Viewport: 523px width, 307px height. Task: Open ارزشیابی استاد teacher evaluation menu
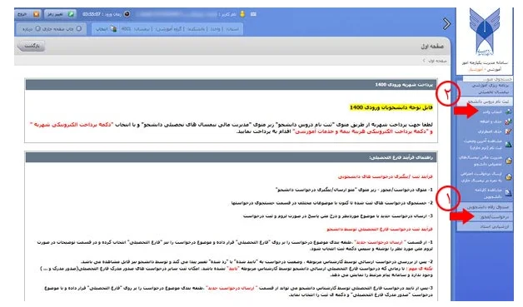[x=485, y=226]
